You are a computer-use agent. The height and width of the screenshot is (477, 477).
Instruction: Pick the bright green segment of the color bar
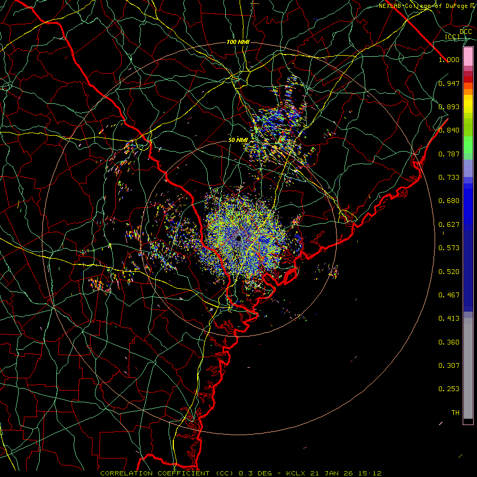pyautogui.click(x=468, y=144)
